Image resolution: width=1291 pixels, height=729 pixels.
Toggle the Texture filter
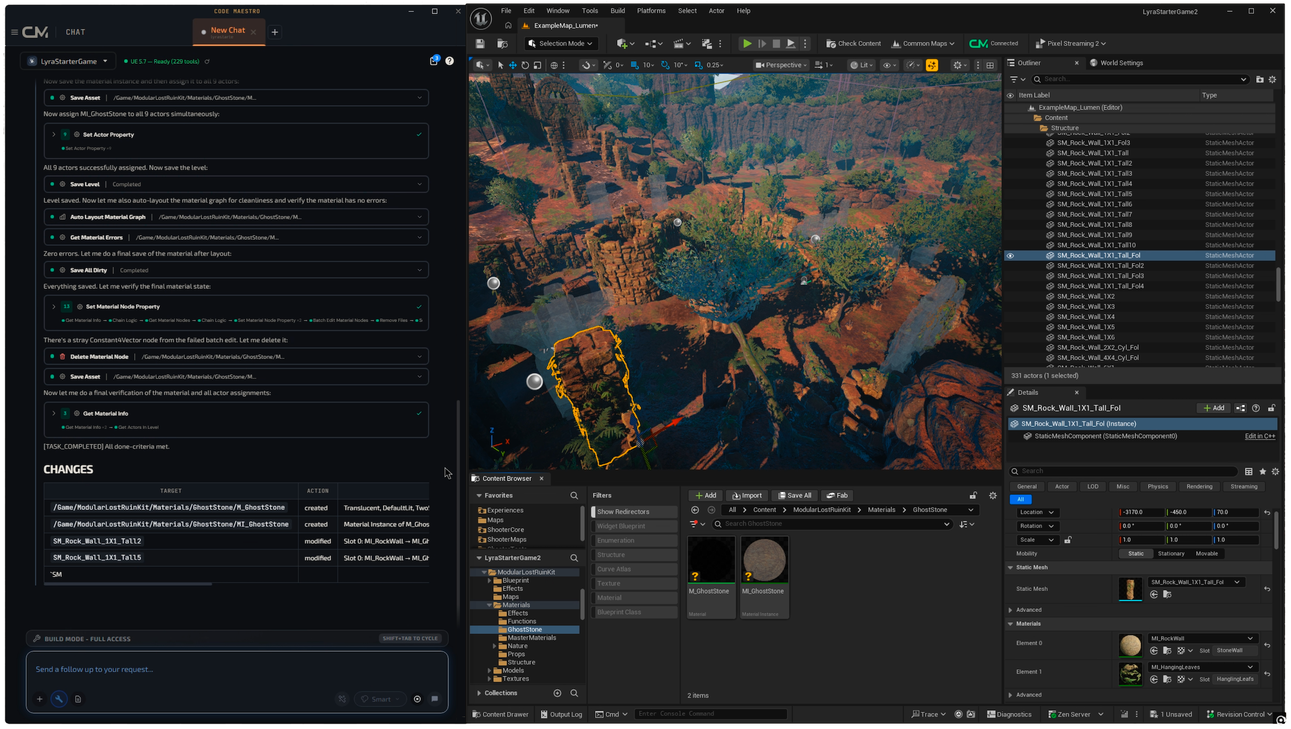tap(634, 584)
